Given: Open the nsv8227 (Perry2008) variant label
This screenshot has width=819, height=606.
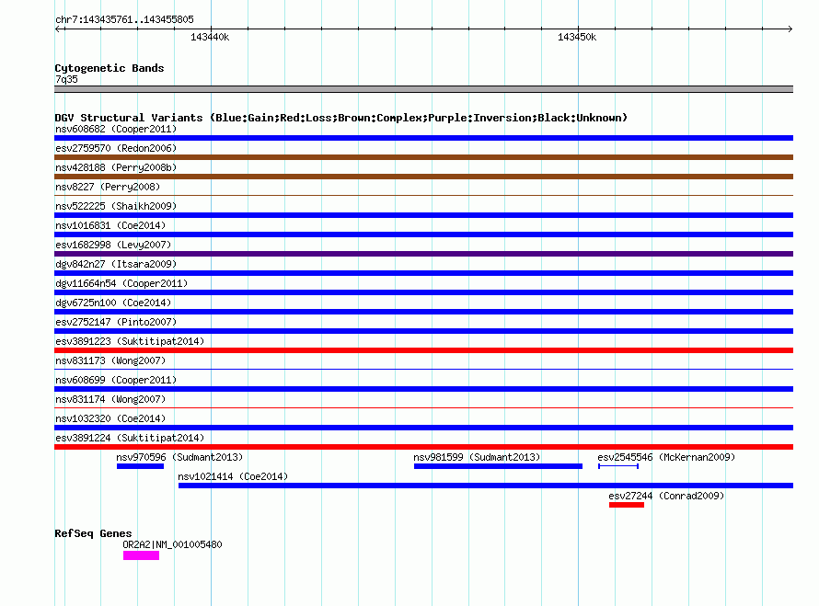Looking at the screenshot, I should (108, 187).
